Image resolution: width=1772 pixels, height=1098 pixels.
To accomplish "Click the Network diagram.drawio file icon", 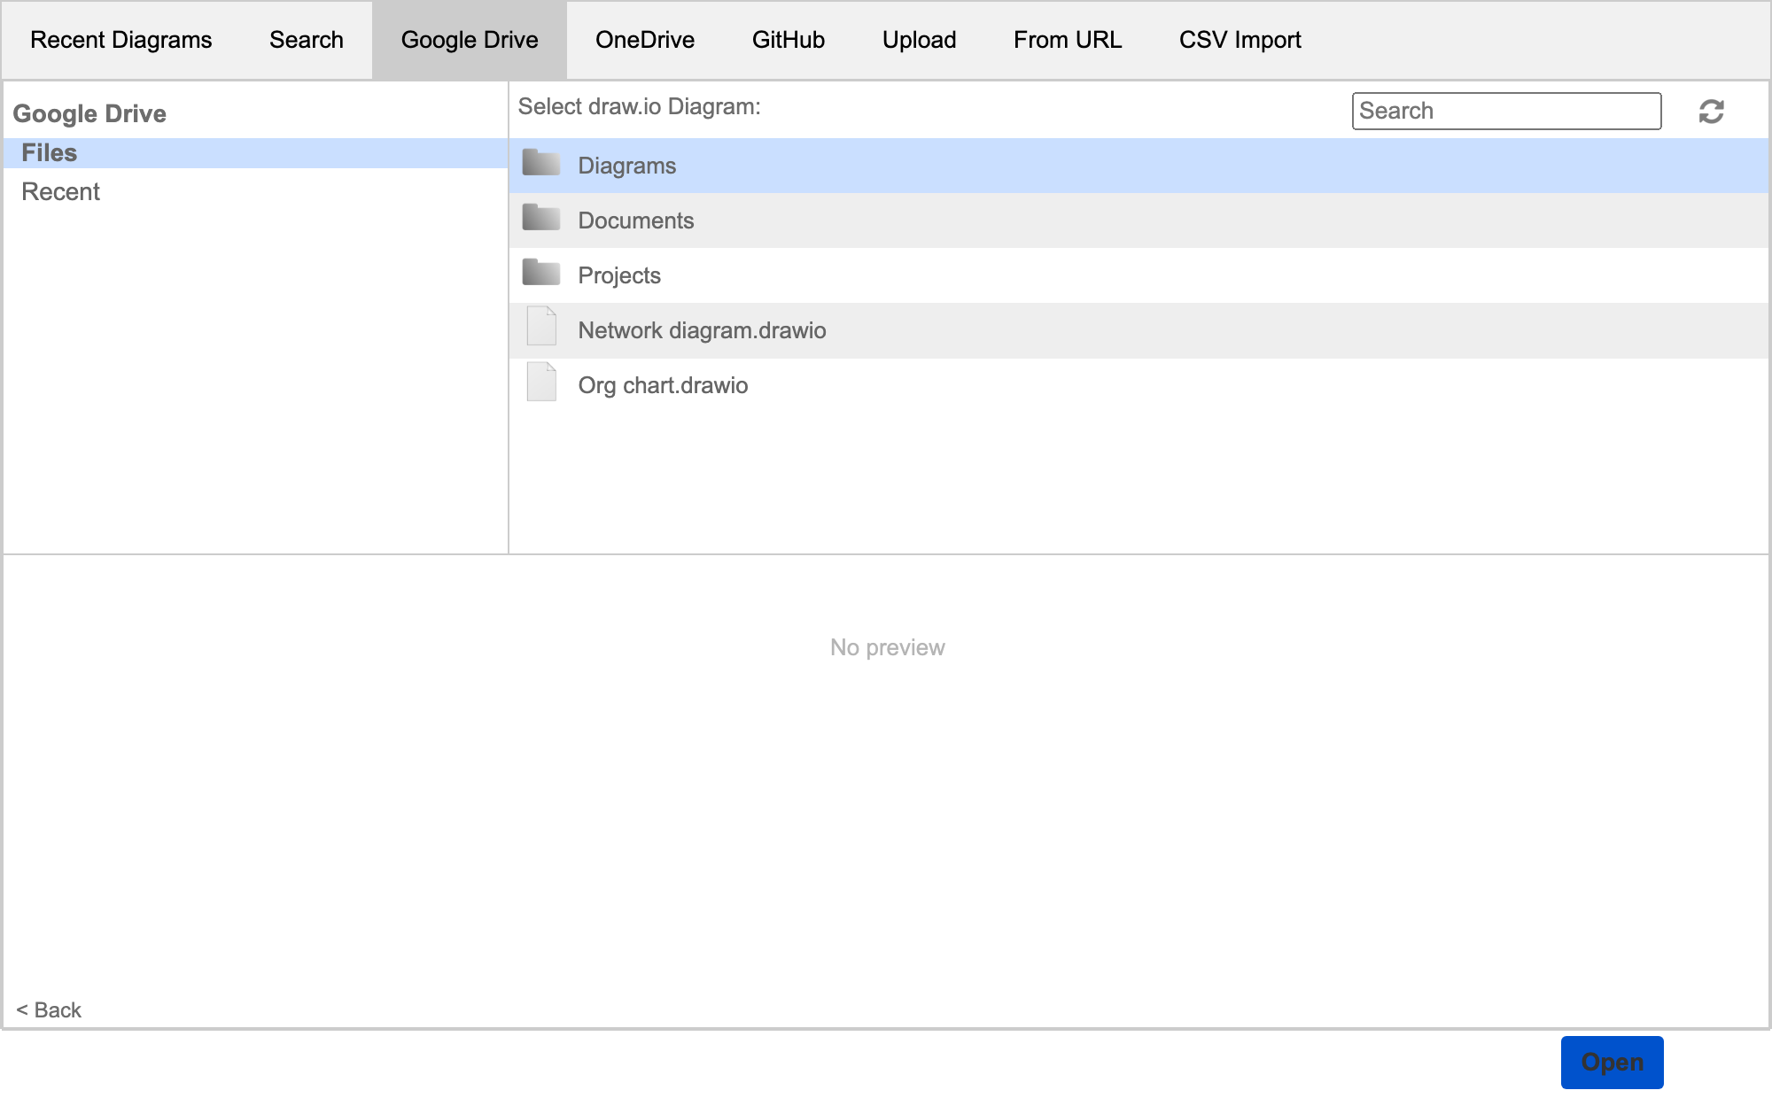I will click(541, 326).
